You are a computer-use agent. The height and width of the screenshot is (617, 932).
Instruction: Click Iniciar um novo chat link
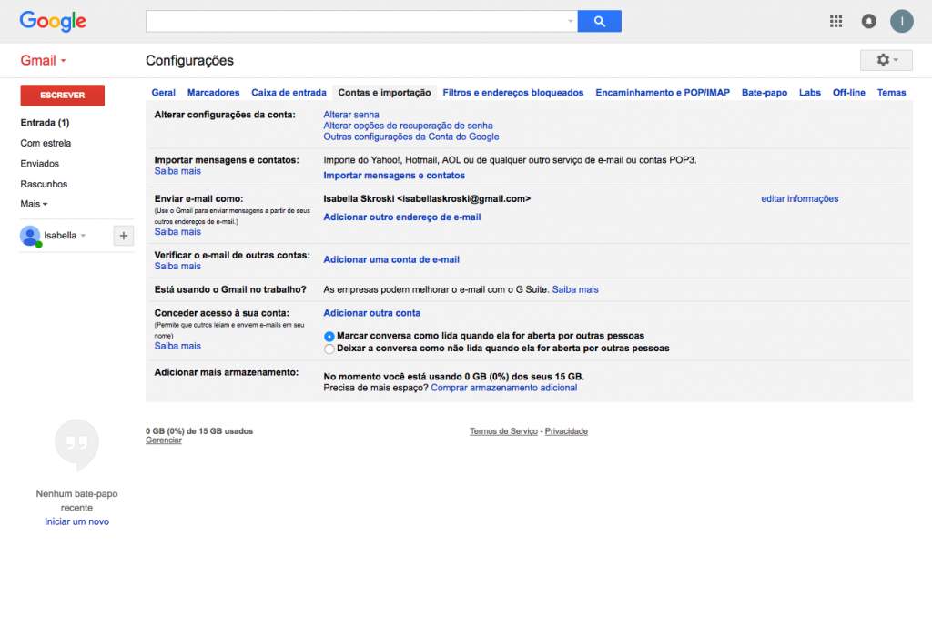(x=76, y=521)
